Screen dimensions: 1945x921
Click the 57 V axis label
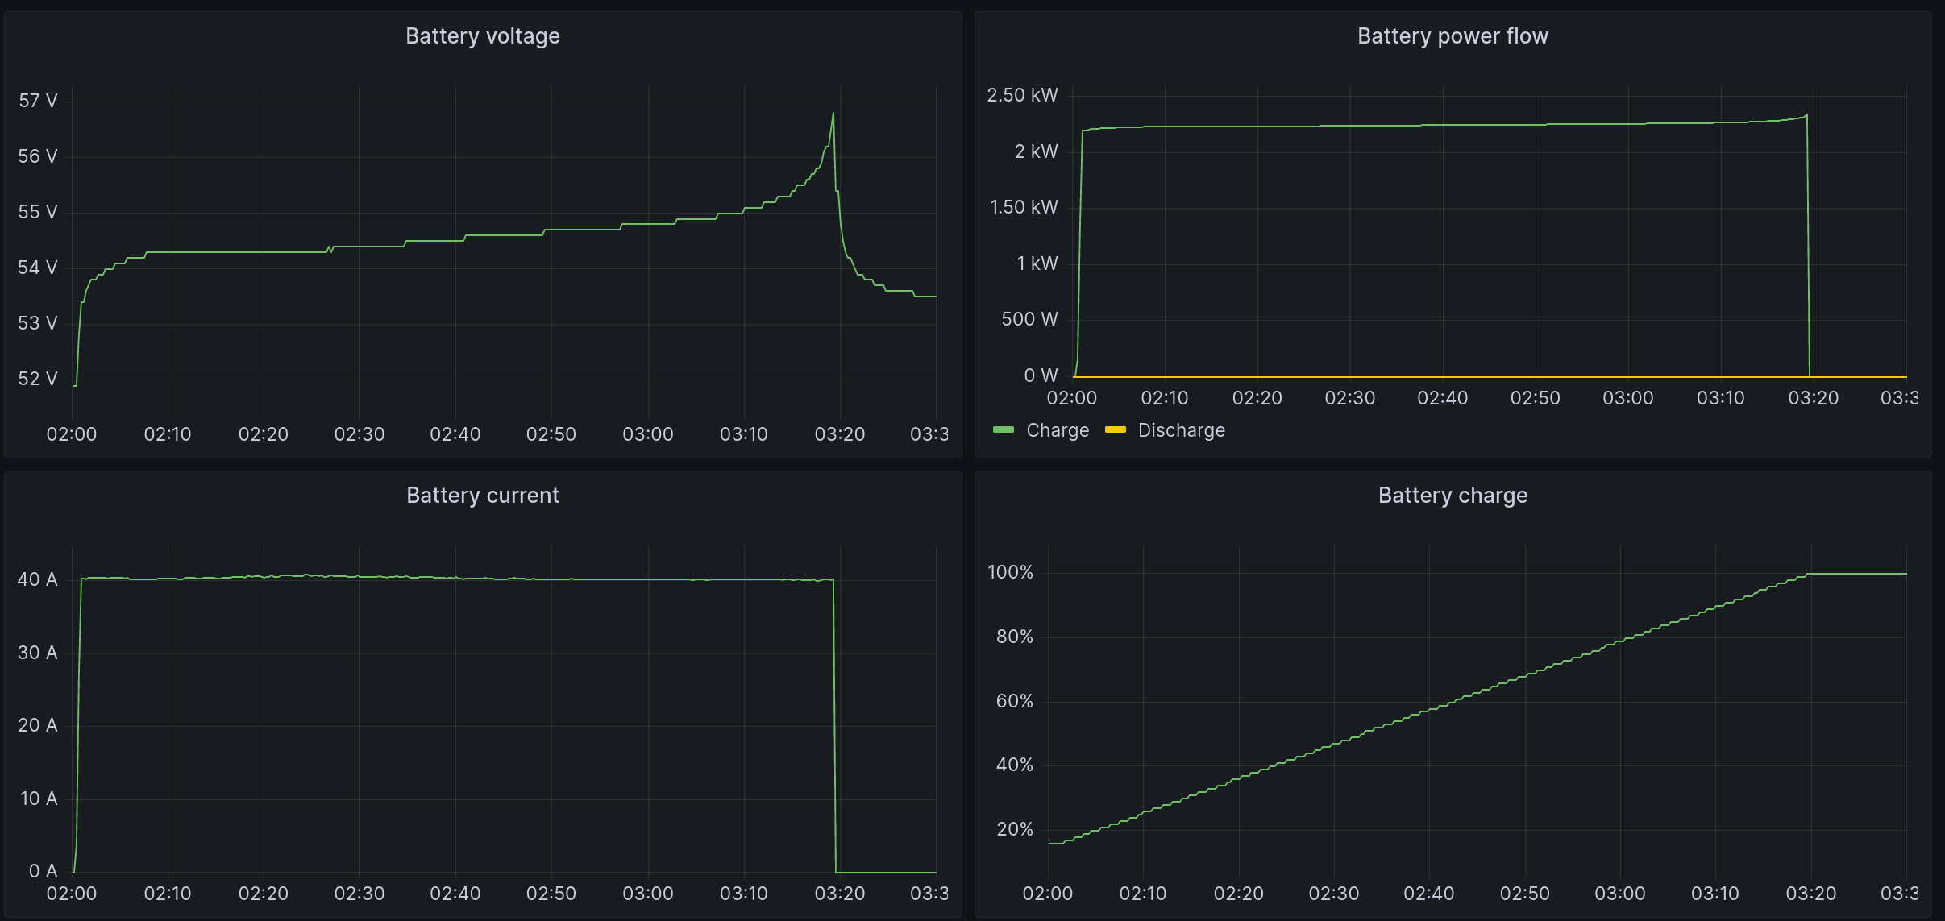(x=38, y=101)
